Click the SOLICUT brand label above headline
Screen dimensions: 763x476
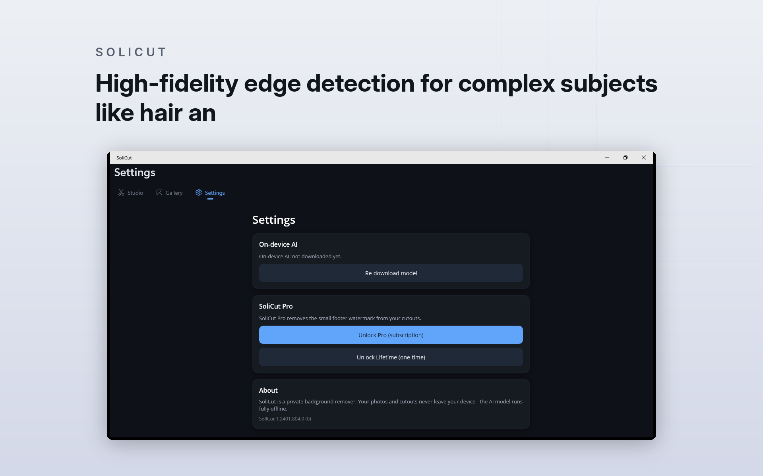[131, 52]
